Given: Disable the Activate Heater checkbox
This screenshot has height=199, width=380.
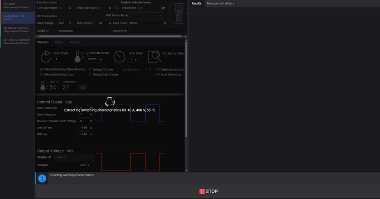Looking at the screenshot, I should tap(88, 53).
